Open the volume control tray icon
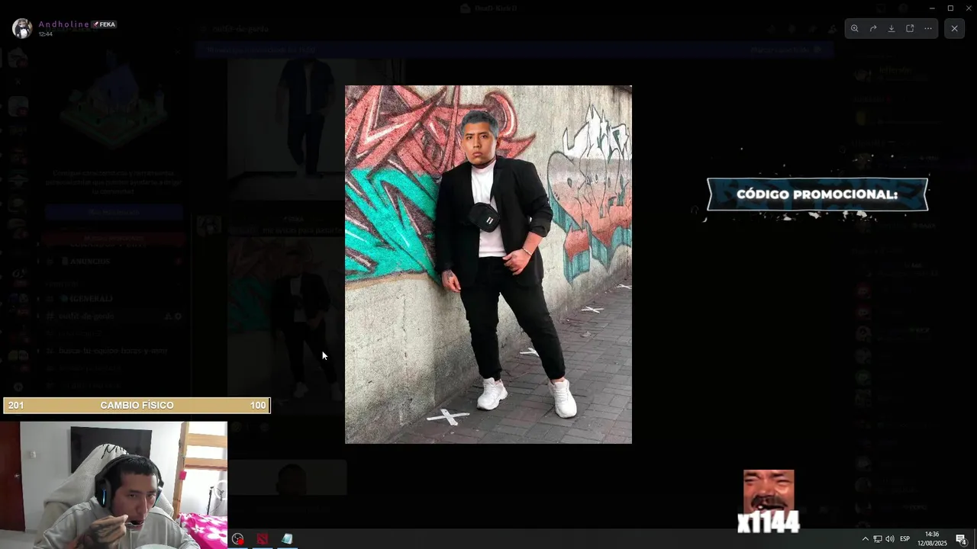Viewport: 977px width, 549px height. point(890,539)
